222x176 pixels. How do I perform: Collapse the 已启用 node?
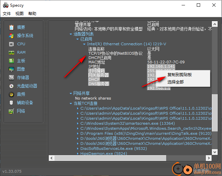click(x=77, y=39)
